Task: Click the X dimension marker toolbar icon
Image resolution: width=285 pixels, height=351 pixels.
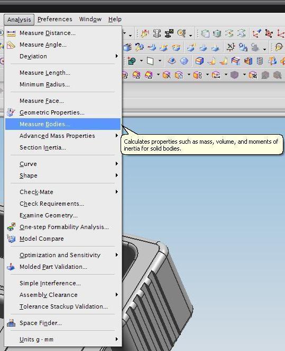Action: [231, 47]
